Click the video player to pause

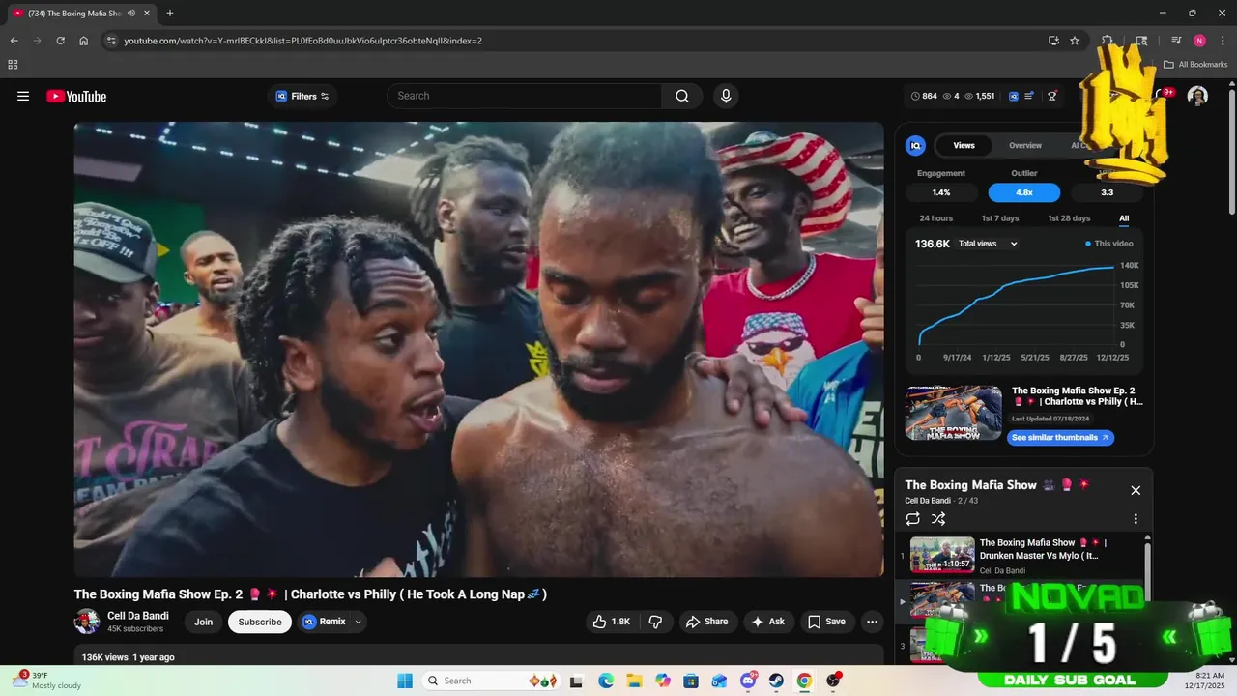(x=479, y=349)
